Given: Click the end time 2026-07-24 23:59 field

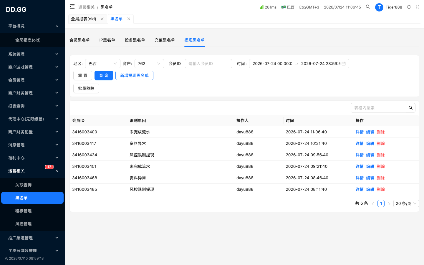Looking at the screenshot, I should pyautogui.click(x=321, y=64).
